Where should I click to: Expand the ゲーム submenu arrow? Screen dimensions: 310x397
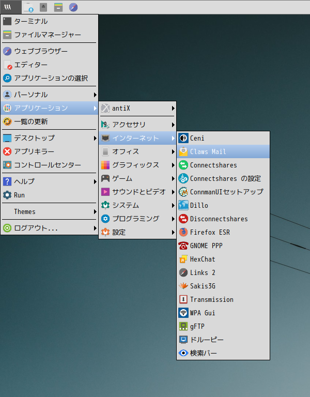click(173, 178)
